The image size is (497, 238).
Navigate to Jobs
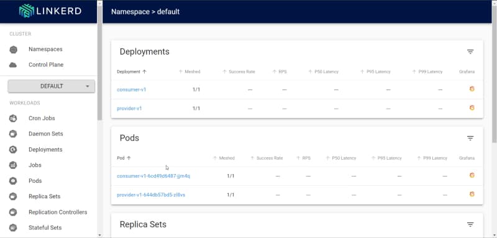pyautogui.click(x=35, y=165)
